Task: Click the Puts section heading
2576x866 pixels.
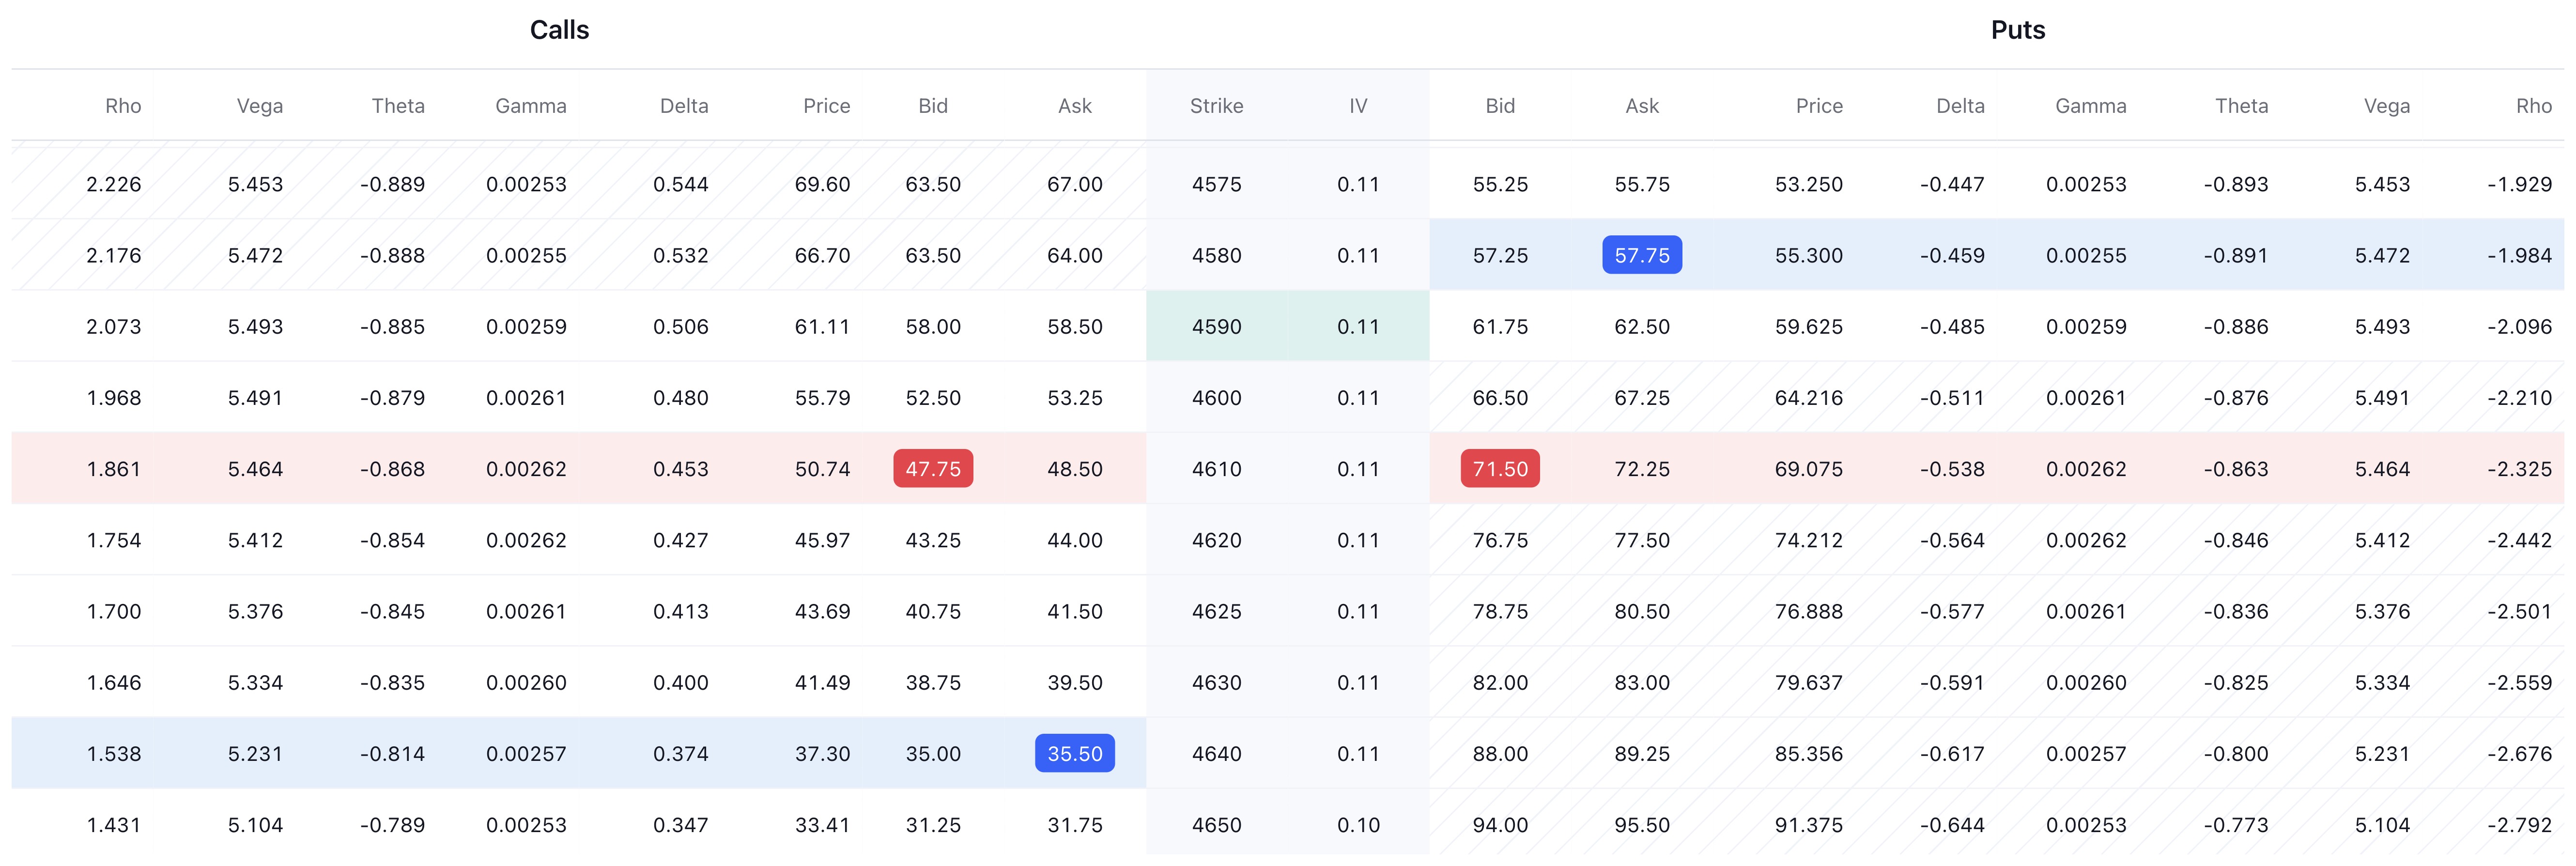Action: point(2018,30)
